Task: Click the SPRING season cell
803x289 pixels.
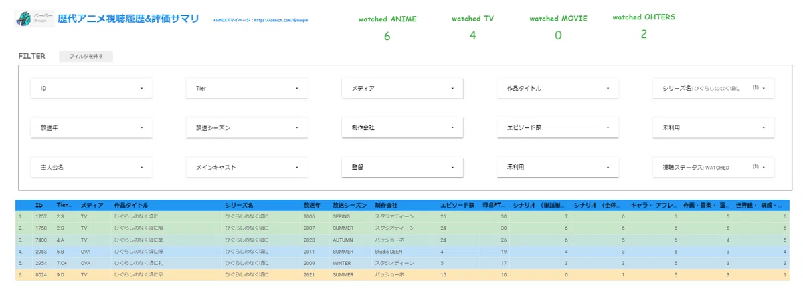Action: click(x=341, y=216)
